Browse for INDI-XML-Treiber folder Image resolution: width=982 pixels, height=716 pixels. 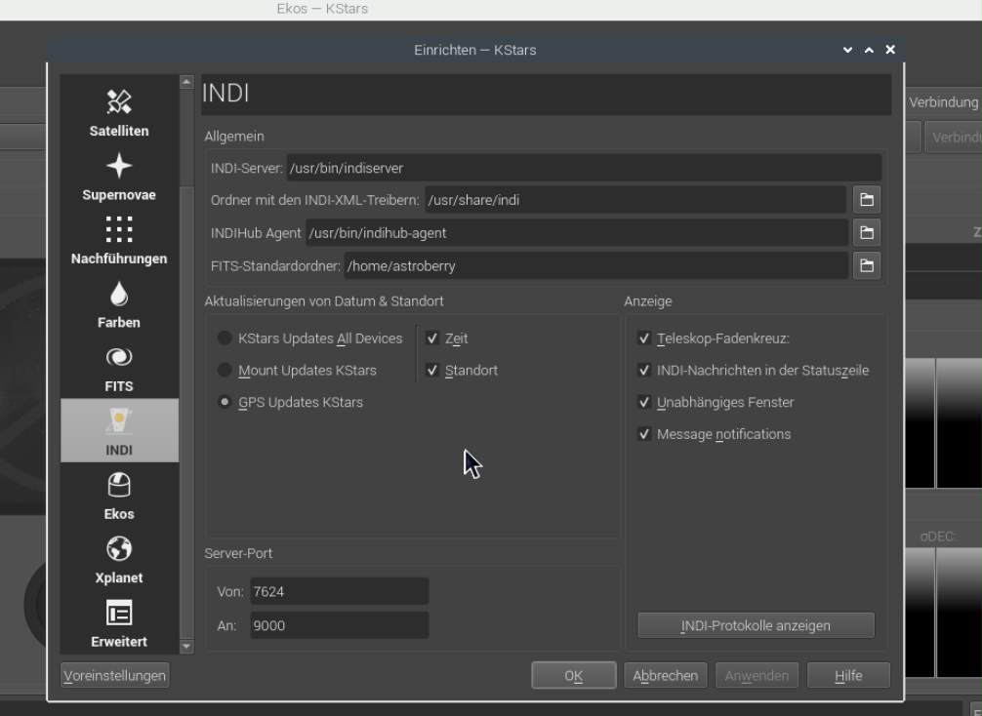click(x=867, y=200)
